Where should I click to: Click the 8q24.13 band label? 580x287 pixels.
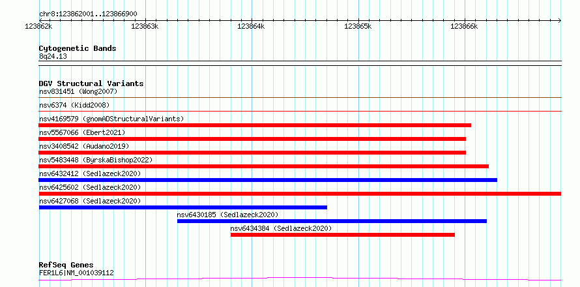[x=53, y=57]
